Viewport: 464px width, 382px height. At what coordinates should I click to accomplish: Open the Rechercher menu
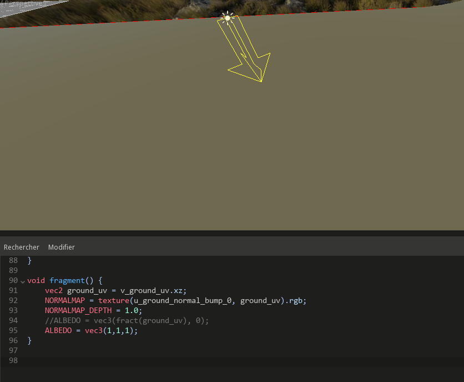[x=21, y=247]
